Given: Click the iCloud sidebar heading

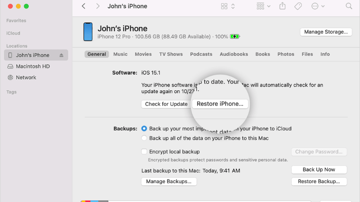Looking at the screenshot, I should 13,33.
